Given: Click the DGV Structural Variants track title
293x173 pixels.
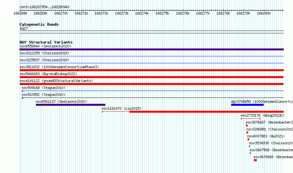Looking at the screenshot, I should 46,42.
